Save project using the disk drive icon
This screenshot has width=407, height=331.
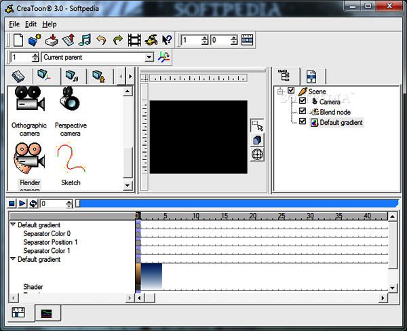coord(52,40)
